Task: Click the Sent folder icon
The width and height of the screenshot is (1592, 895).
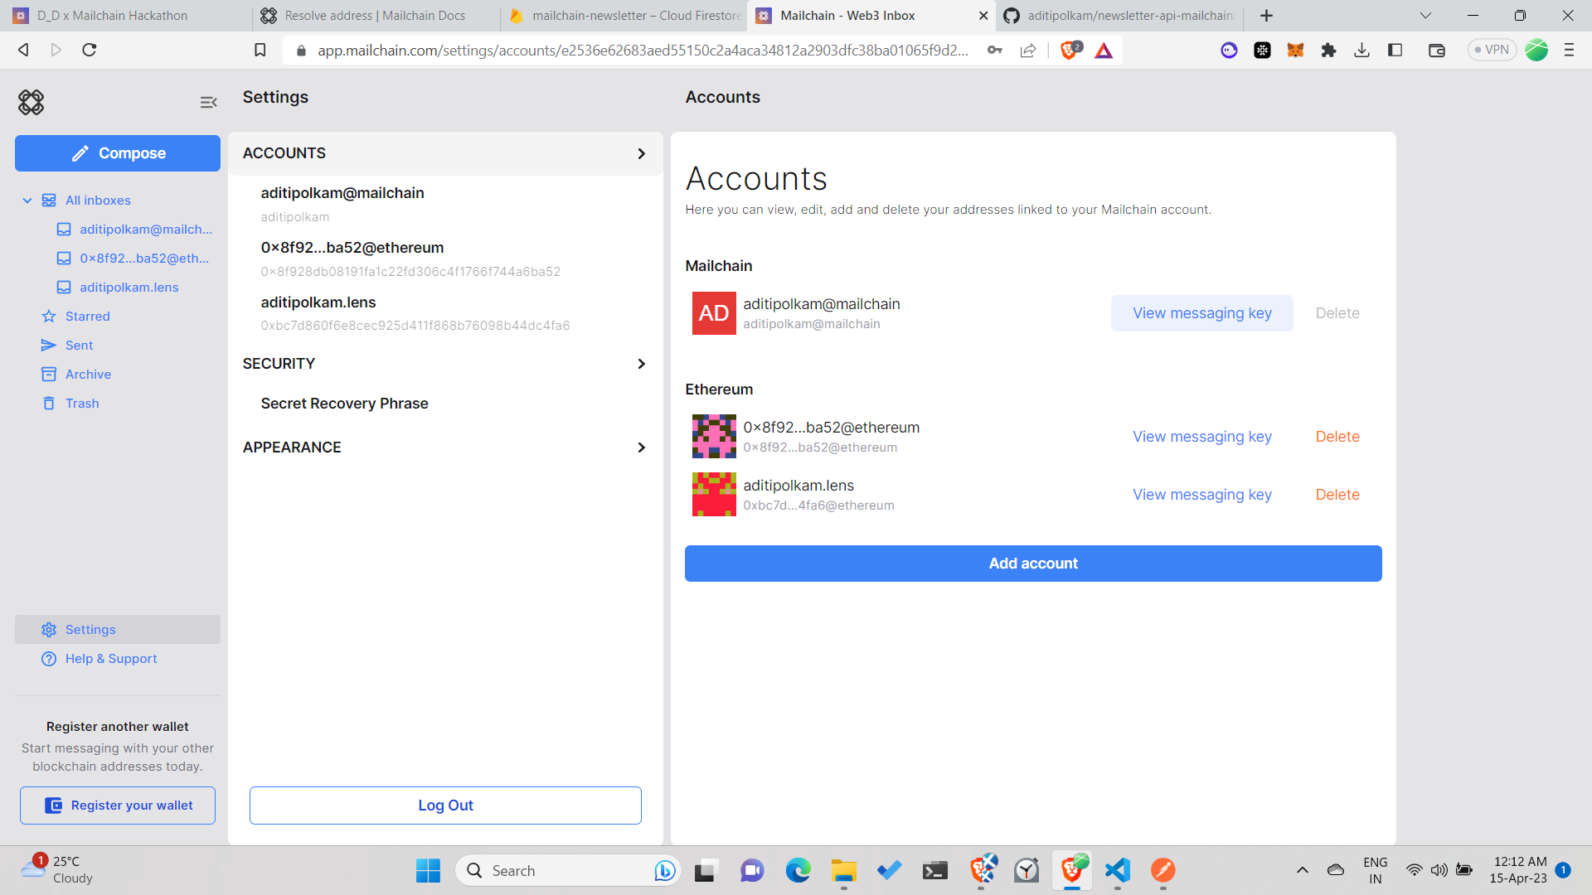Action: tap(48, 344)
